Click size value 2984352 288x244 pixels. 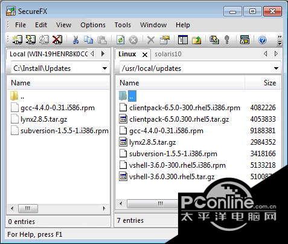point(263,142)
